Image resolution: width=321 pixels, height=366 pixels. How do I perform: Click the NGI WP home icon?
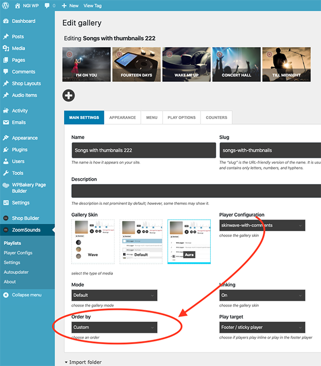pos(18,5)
